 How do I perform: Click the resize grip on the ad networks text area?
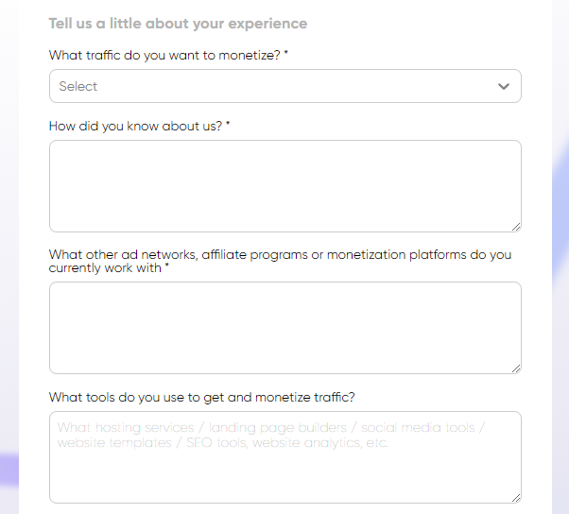coord(516,368)
